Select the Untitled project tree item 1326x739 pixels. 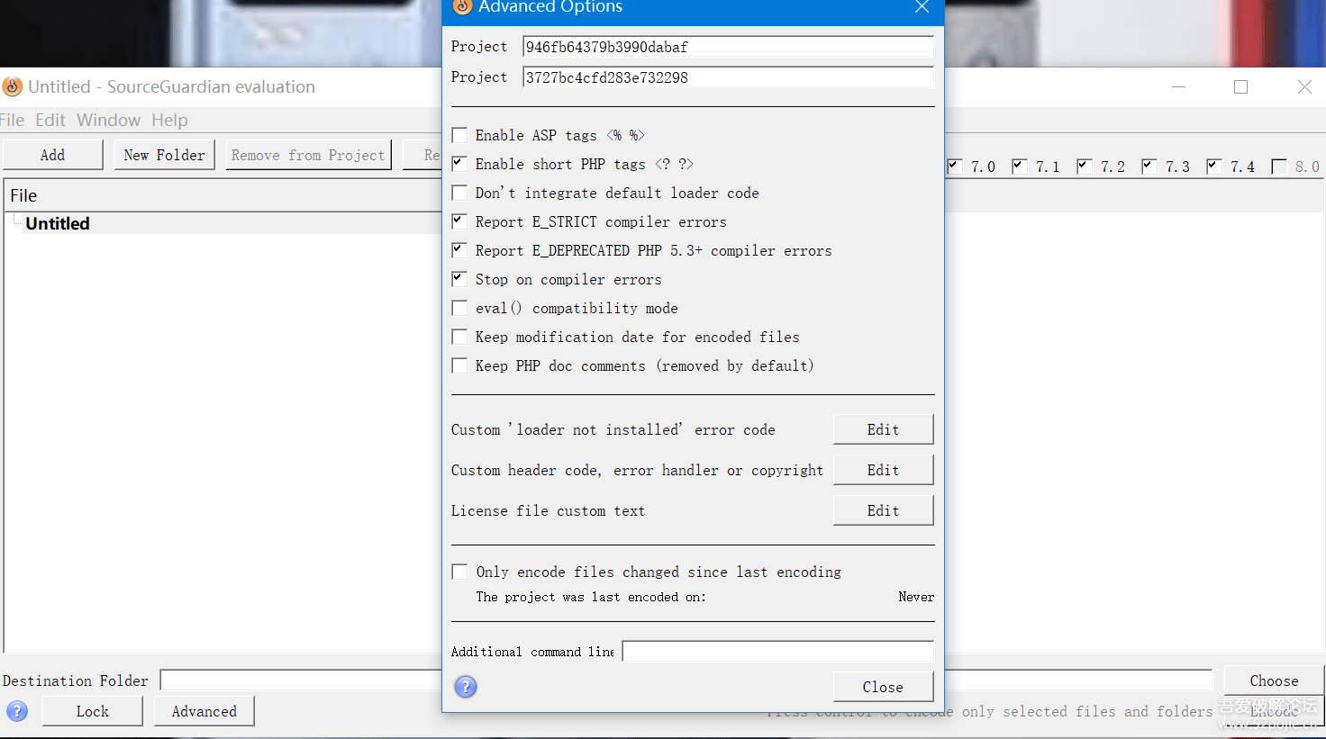click(58, 223)
